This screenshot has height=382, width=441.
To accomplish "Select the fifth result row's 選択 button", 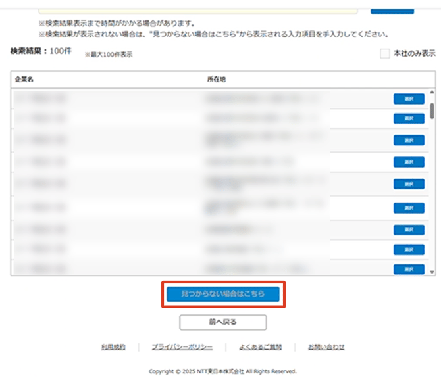I will pyautogui.click(x=409, y=184).
